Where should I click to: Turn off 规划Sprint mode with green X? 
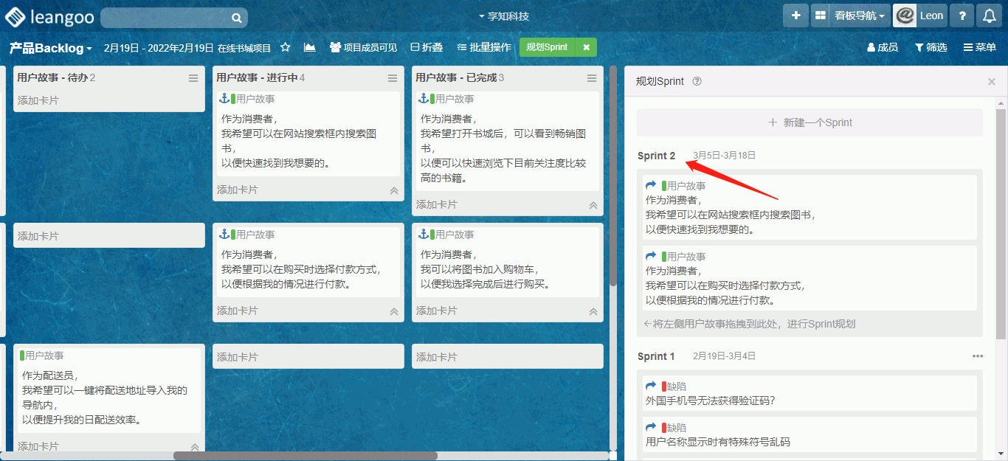click(x=586, y=47)
